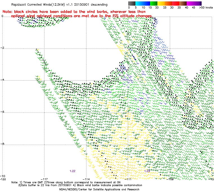Select the red 'Note: black circles' warning line
The image size is (214, 194).
click(74, 12)
